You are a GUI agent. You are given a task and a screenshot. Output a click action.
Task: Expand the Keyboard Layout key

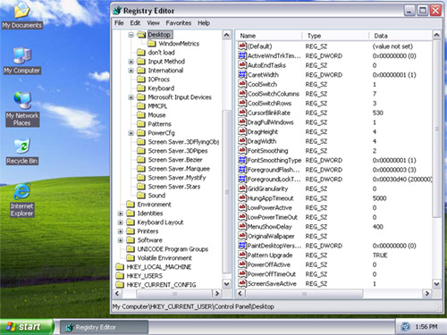point(121,222)
